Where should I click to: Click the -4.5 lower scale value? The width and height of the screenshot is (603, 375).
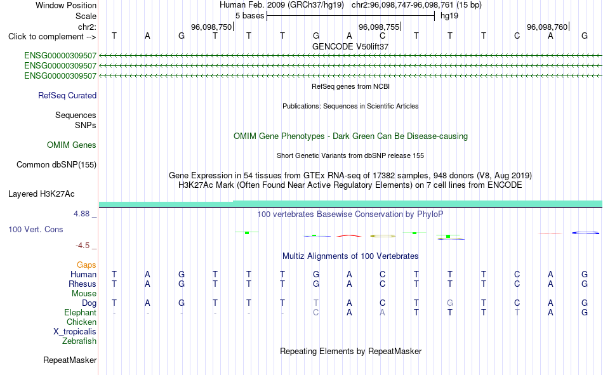(x=83, y=246)
